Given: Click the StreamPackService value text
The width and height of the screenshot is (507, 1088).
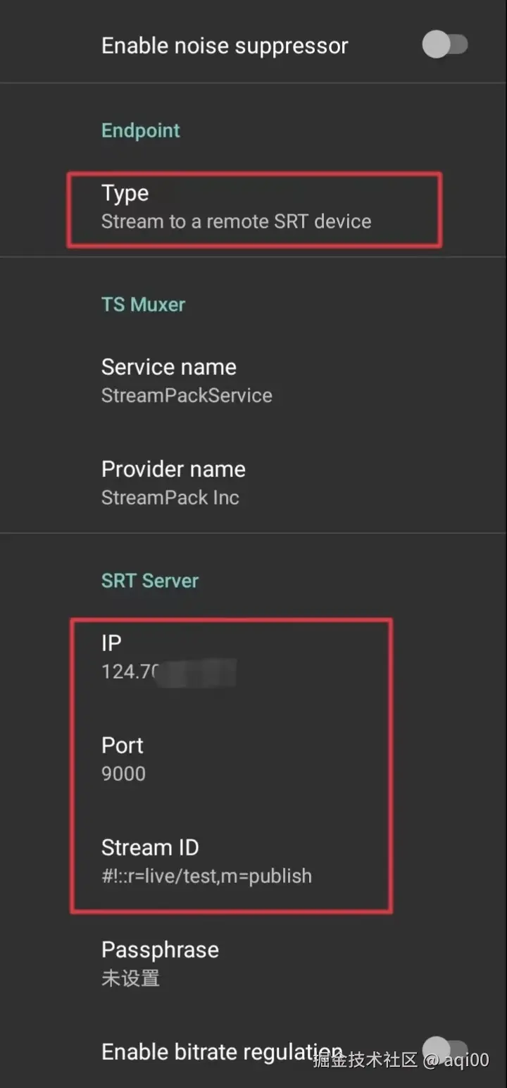Looking at the screenshot, I should point(187,395).
